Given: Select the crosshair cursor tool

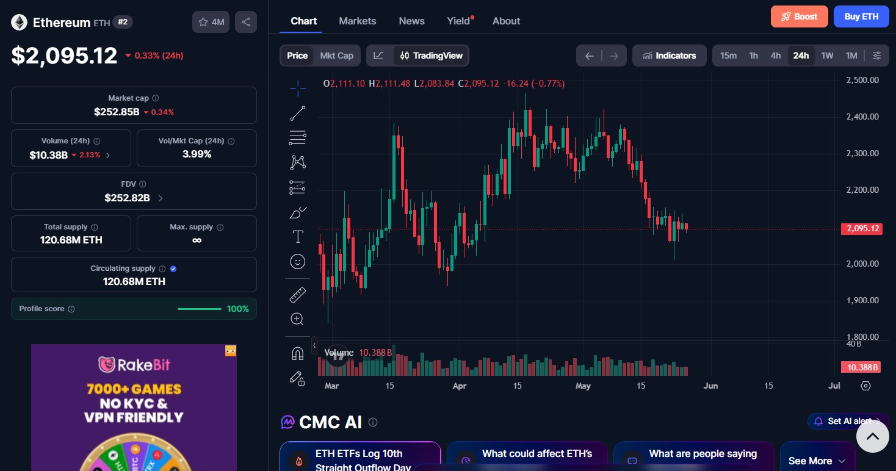Looking at the screenshot, I should [x=298, y=88].
